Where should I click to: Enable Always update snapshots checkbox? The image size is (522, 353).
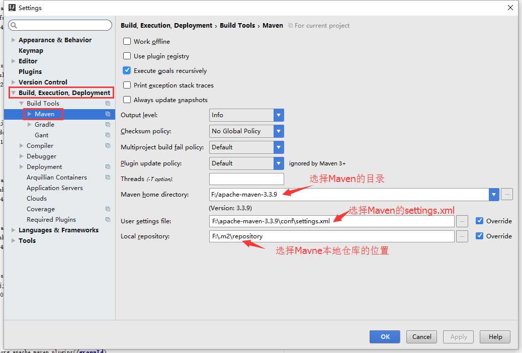pos(127,100)
